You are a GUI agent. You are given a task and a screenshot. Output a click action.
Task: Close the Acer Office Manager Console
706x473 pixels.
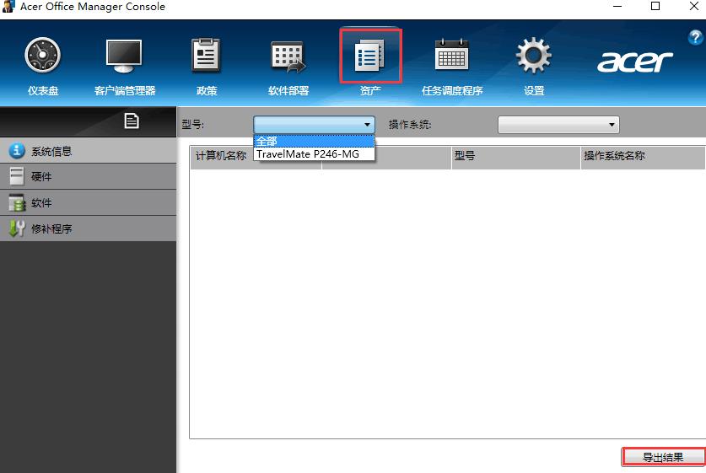coord(694,6)
